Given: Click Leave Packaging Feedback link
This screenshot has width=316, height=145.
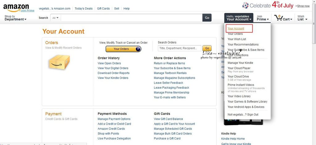Looking at the screenshot, I should click(x=172, y=88).
